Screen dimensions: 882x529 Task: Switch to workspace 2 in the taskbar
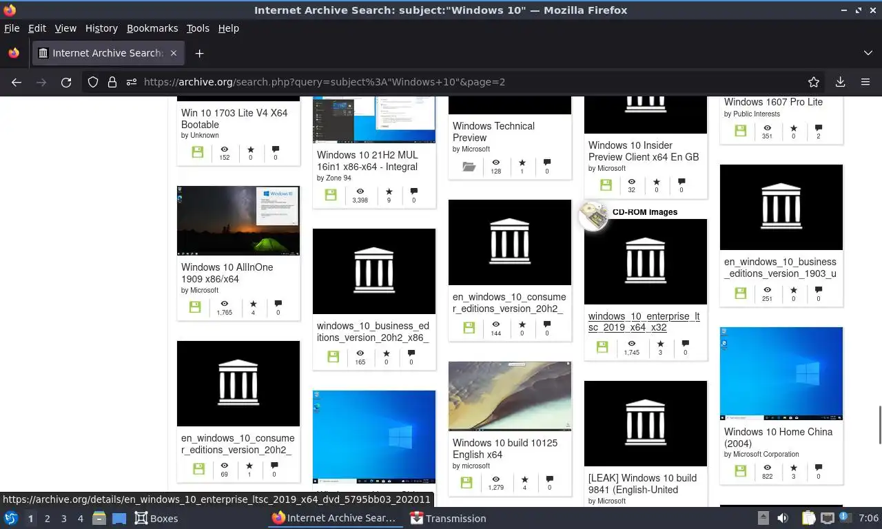(47, 519)
